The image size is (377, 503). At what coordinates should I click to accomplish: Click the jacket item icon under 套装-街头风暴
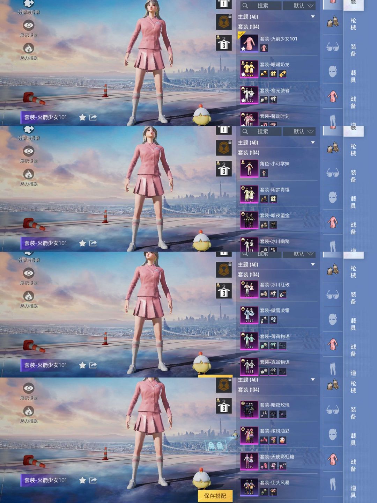(273, 492)
